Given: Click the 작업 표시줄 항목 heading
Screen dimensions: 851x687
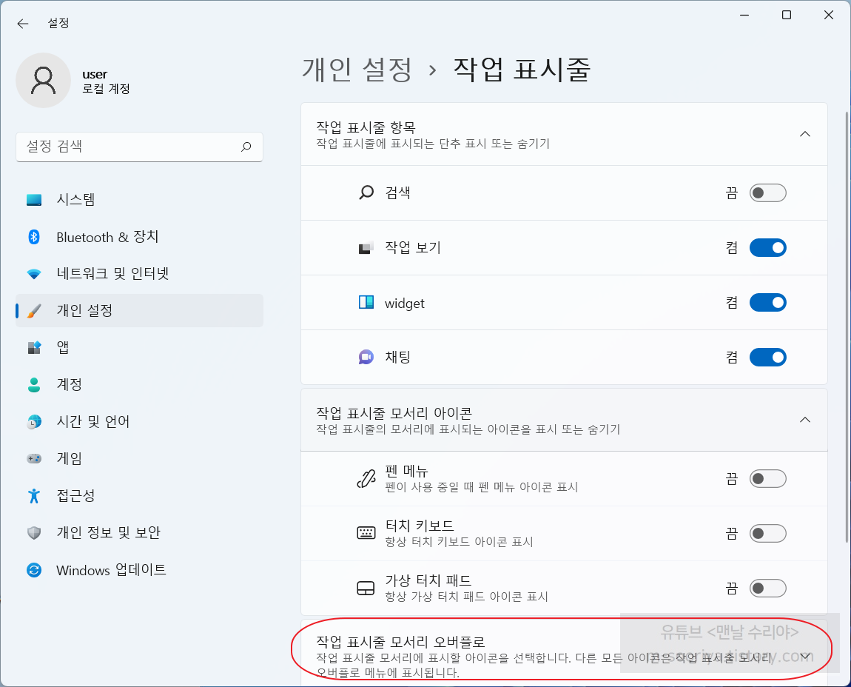Looking at the screenshot, I should coord(366,127).
